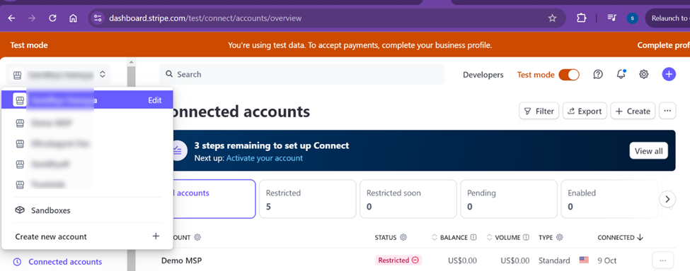
Task: Click into the Search field
Action: 302,75
